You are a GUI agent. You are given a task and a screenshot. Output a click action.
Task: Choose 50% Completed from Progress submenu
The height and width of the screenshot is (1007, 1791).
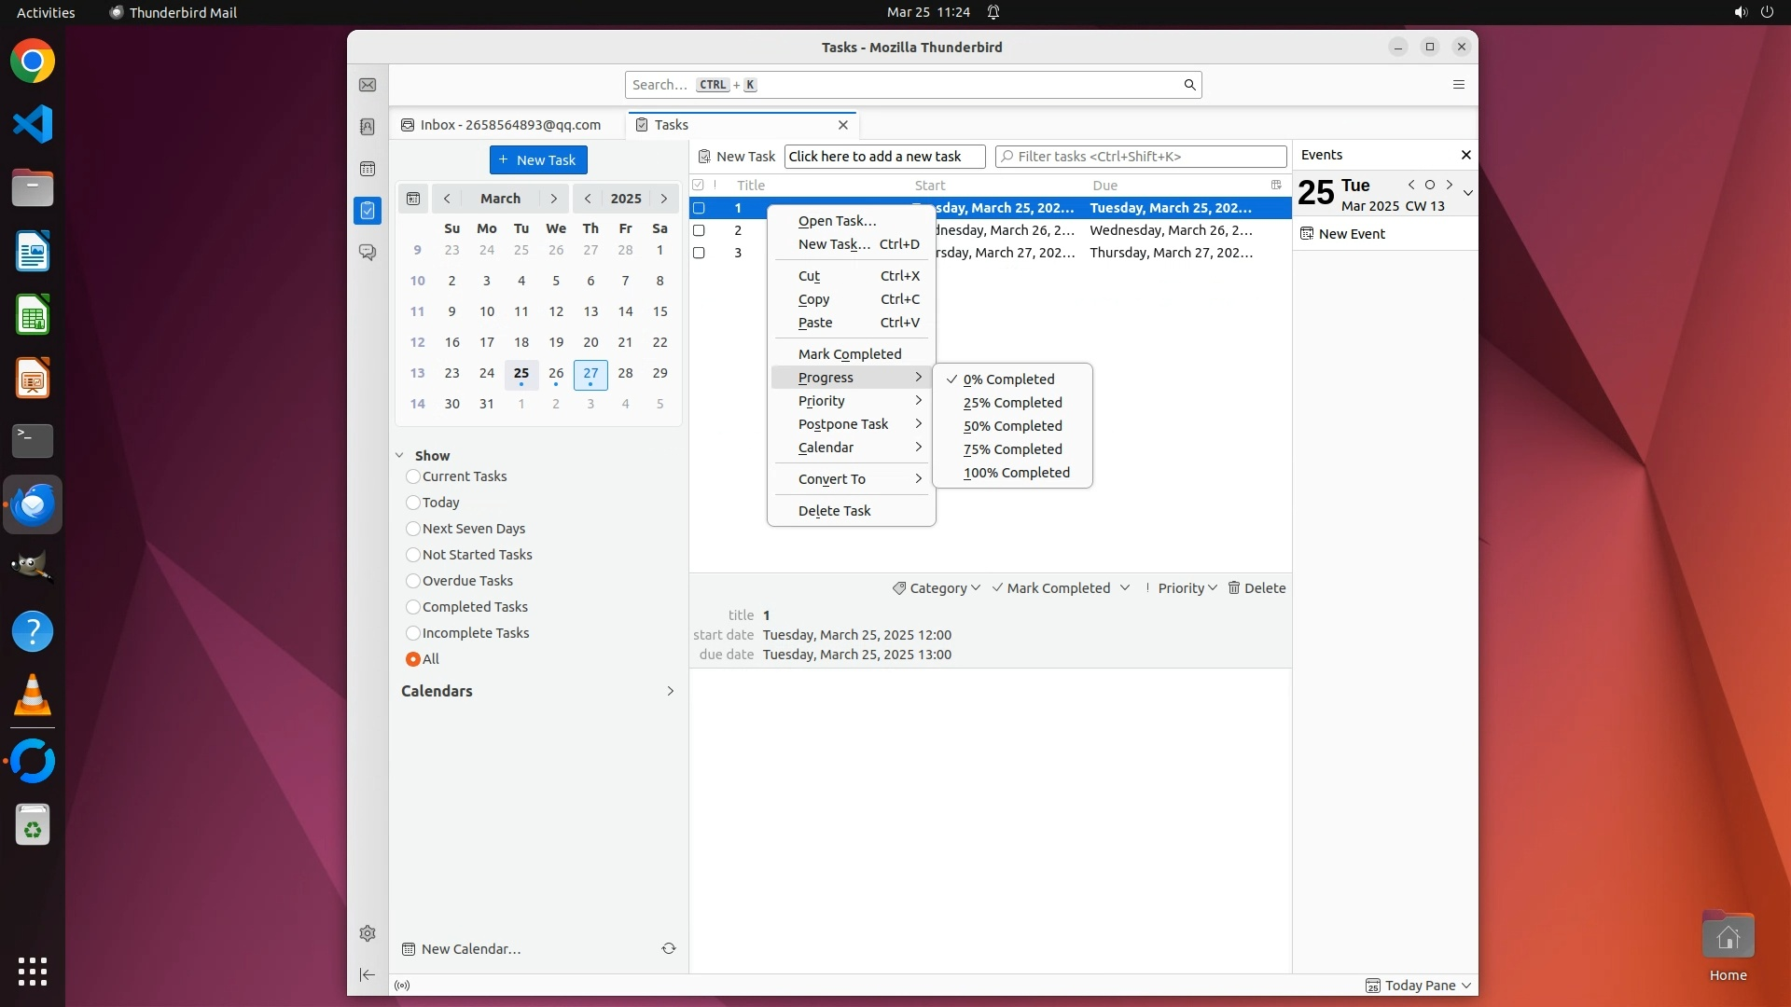[1012, 426]
